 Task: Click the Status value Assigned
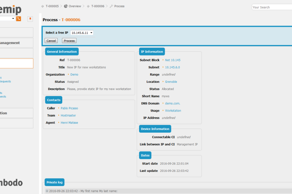(73, 82)
